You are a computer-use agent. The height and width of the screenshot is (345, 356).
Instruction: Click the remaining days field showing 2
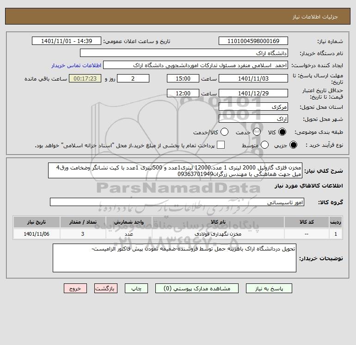(133, 78)
